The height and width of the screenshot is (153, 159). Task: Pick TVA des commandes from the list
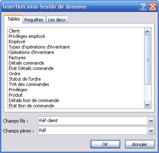[x=29, y=84]
